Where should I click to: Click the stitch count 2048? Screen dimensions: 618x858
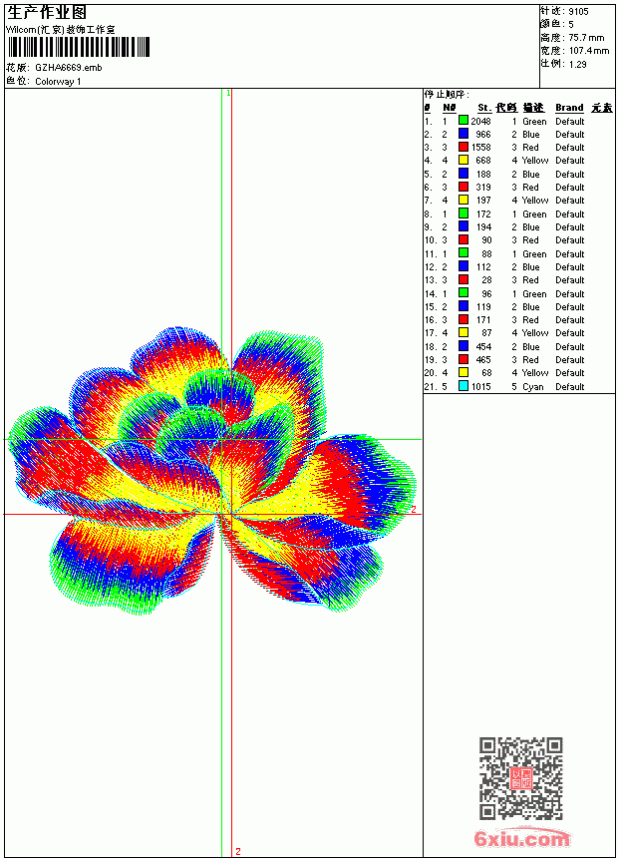480,122
